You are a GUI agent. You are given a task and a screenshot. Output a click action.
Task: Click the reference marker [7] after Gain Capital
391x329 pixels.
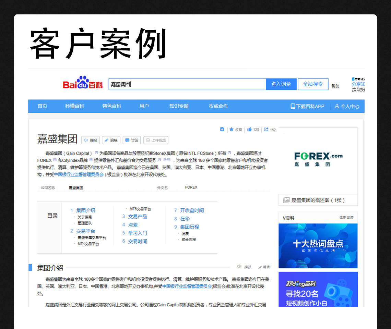click(96, 153)
